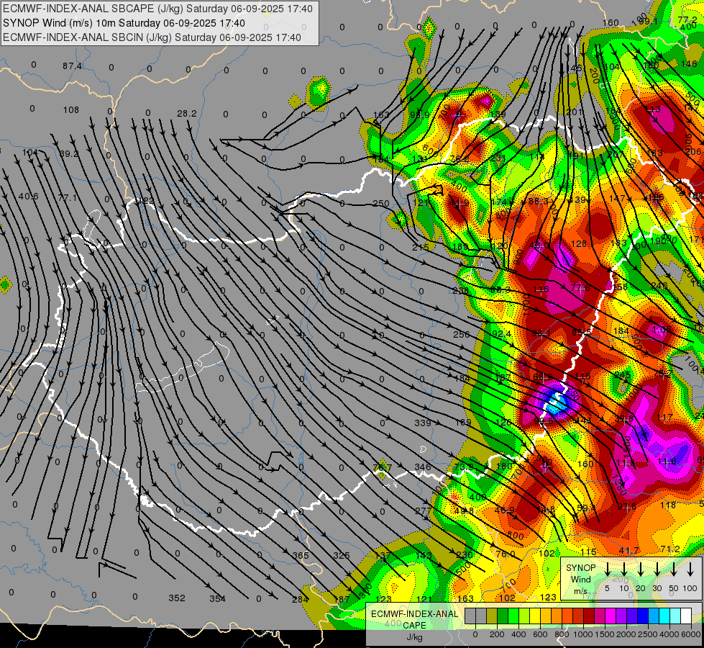Click the 99.1 value on the map
This screenshot has width=704, height=648.
tap(647, 21)
